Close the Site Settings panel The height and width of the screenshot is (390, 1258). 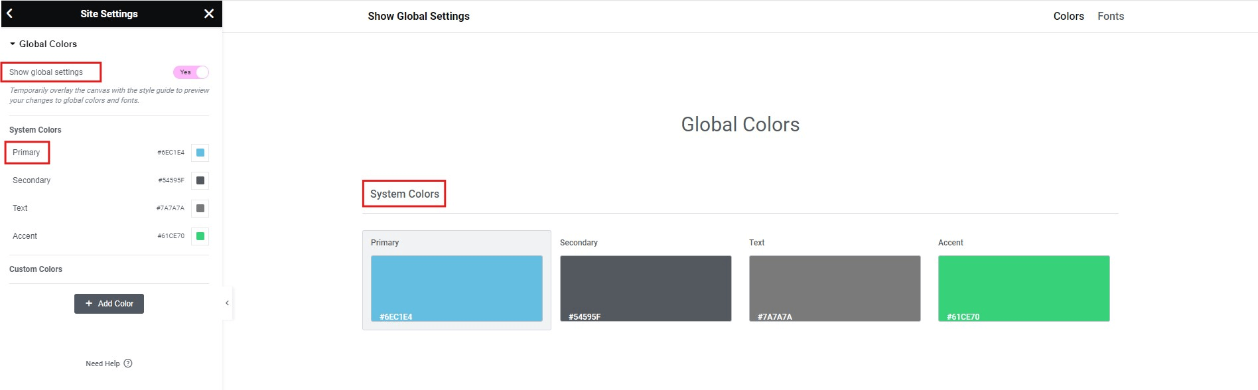tap(209, 13)
